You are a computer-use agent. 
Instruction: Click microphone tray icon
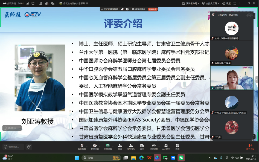coord(221,158)
